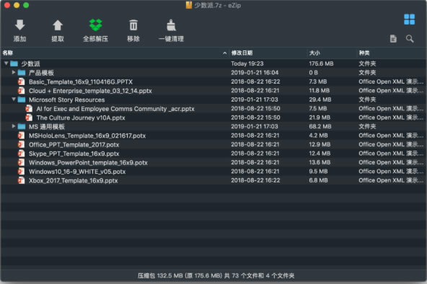The image size is (427, 284).
Task: Click the 13.6 MB size cell
Action: click(320, 162)
